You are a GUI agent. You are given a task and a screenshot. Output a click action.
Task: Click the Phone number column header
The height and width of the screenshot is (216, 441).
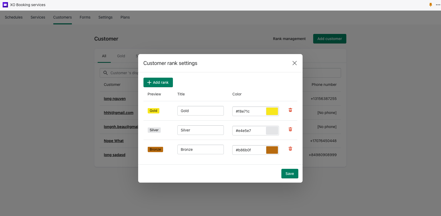coord(324,85)
